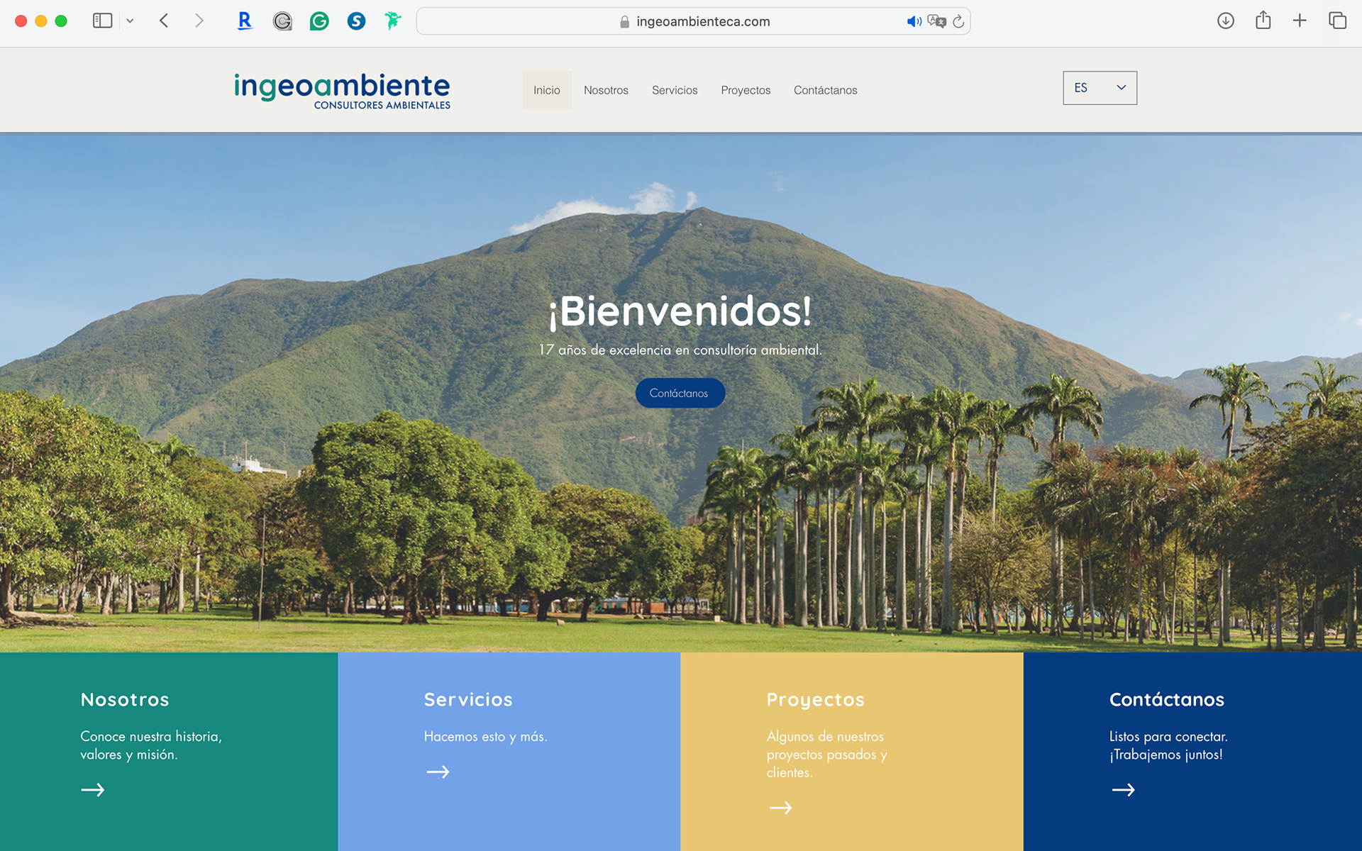Click the ingeoambienteca.com address bar
Screen dimensions: 1362x851
tap(702, 21)
